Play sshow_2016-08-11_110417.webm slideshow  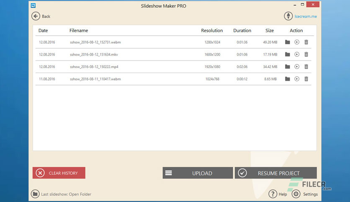(x=297, y=79)
